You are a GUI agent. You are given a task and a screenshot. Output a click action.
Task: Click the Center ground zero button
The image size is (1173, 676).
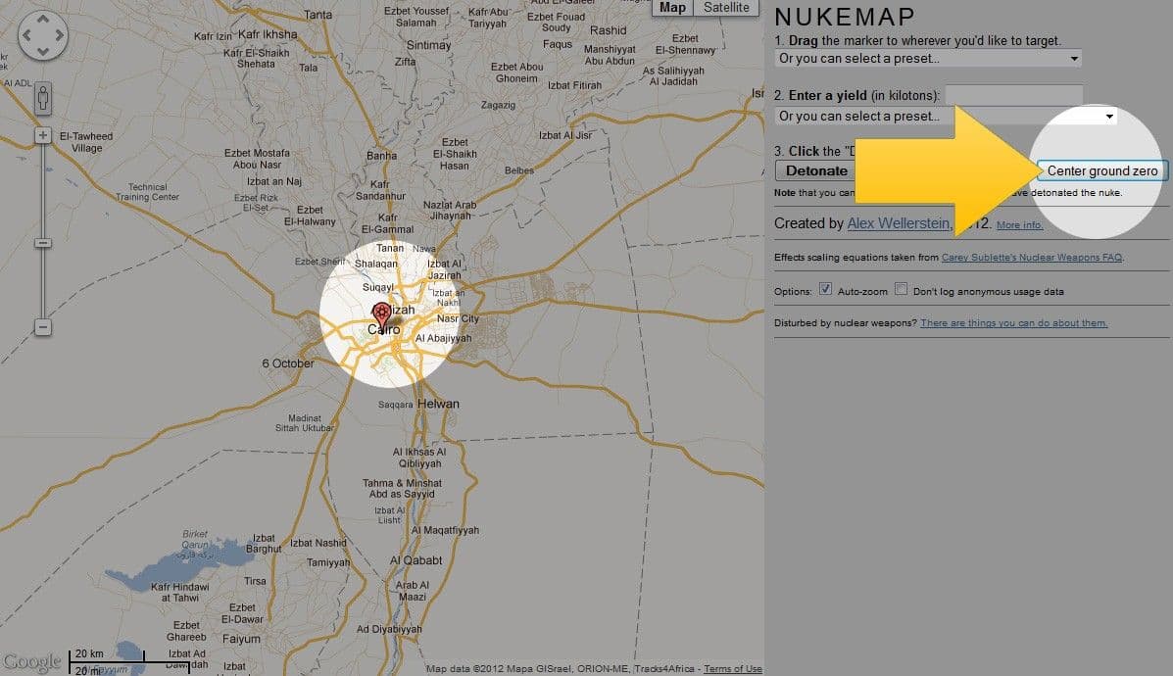tap(1101, 170)
